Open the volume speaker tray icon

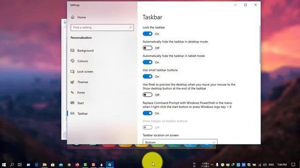coord(265,165)
